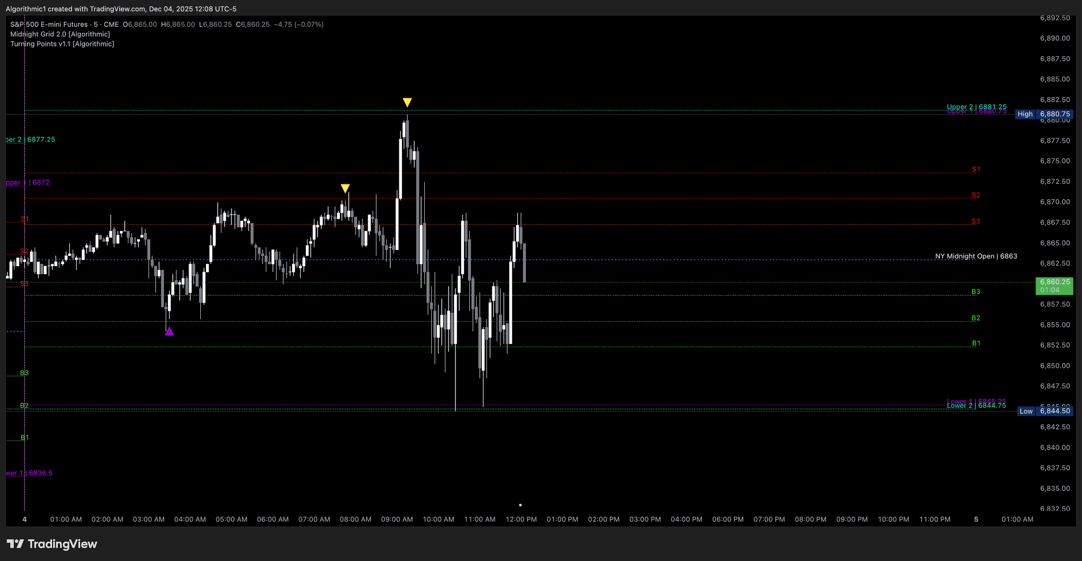Click the purple buy signal triangle near 03:00 AM
The height and width of the screenshot is (561, 1082).
pyautogui.click(x=170, y=331)
